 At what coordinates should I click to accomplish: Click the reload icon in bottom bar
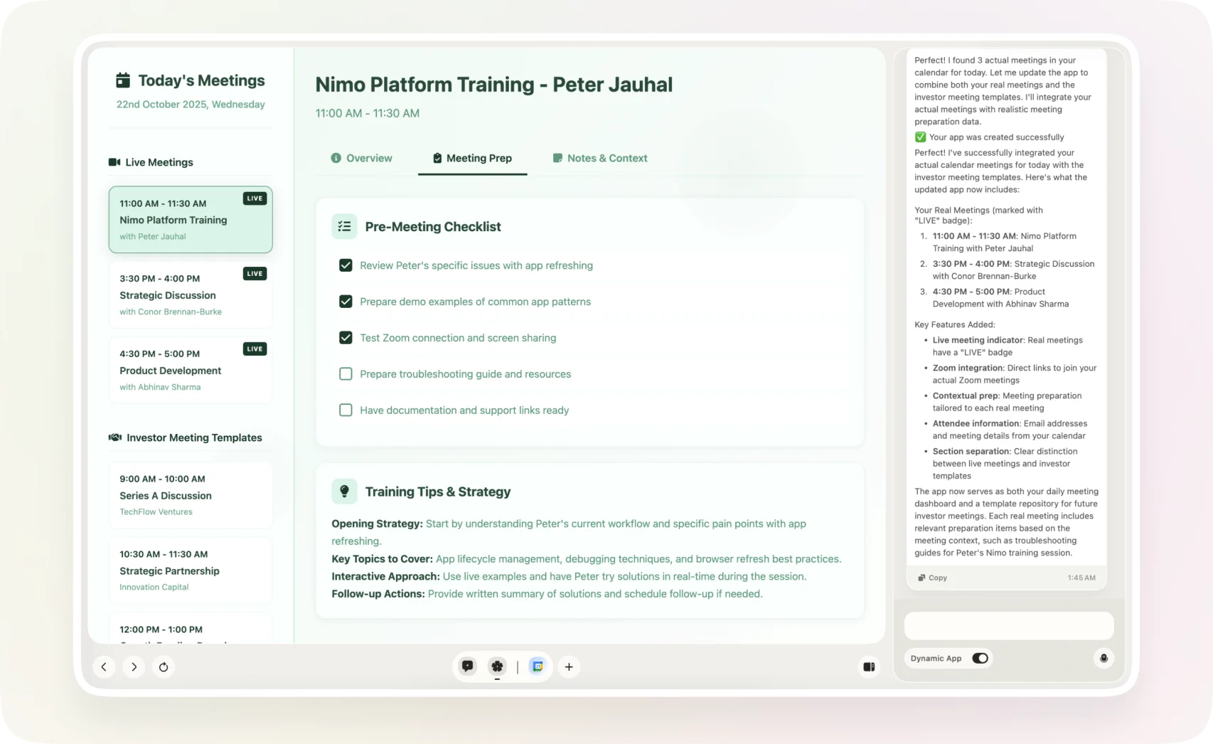tap(164, 666)
